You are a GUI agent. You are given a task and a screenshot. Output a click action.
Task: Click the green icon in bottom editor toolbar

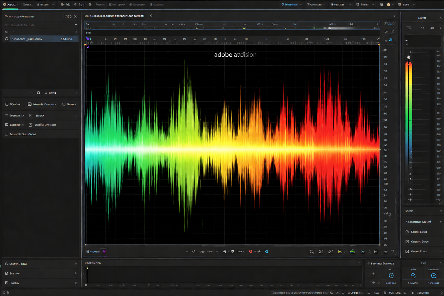click(352, 251)
